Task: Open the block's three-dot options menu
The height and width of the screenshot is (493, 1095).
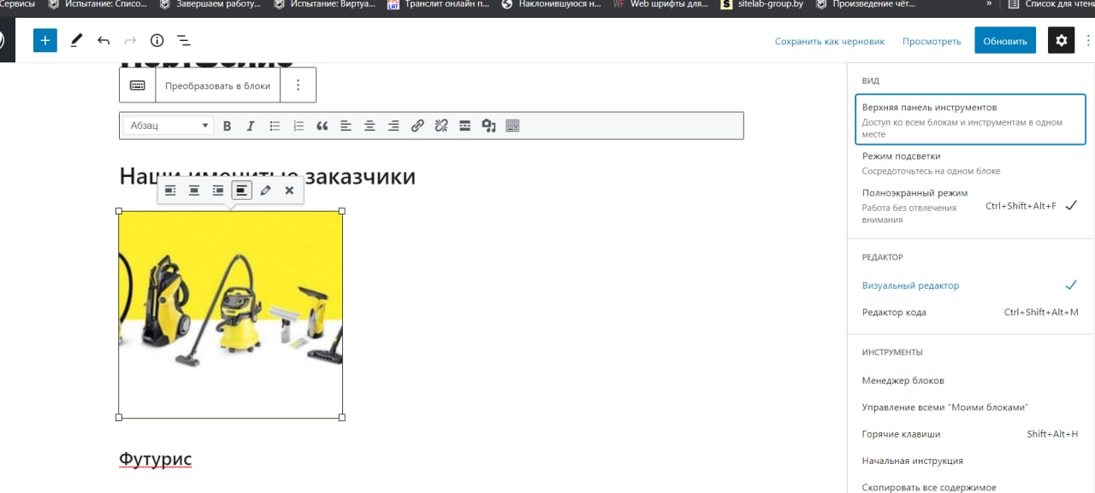Action: pos(298,85)
